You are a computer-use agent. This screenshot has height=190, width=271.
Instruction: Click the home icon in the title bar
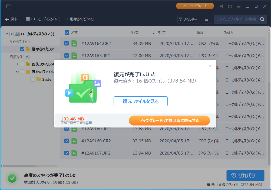point(8,6)
